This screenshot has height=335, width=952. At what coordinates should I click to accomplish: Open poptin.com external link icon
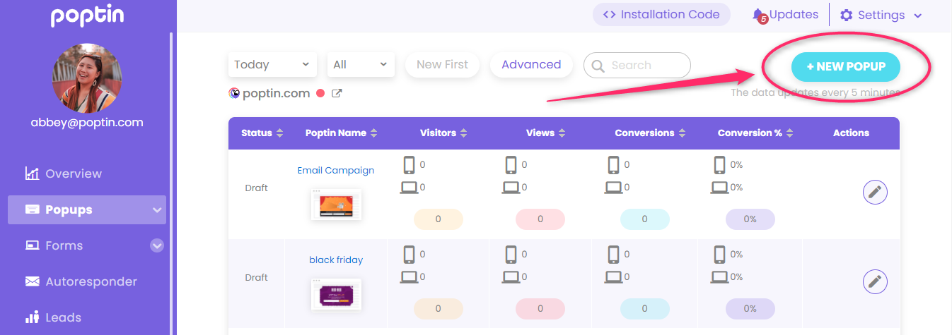(x=337, y=93)
